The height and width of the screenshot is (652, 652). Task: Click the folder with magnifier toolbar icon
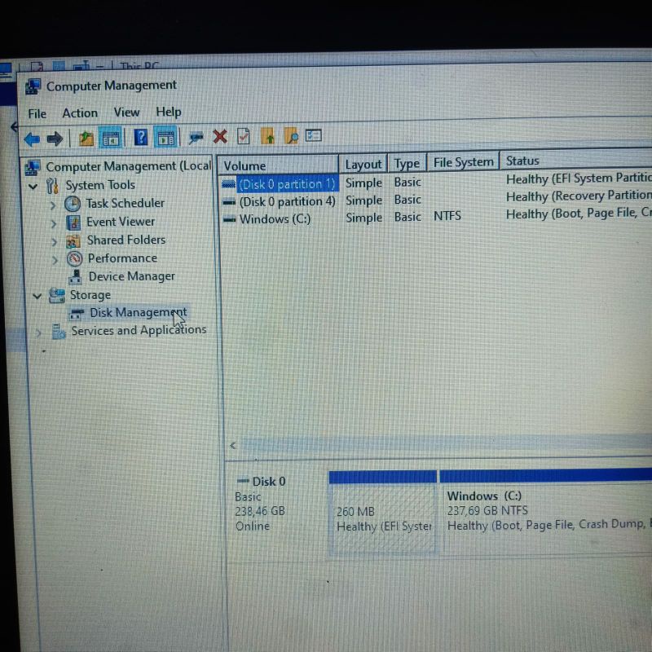pos(291,135)
